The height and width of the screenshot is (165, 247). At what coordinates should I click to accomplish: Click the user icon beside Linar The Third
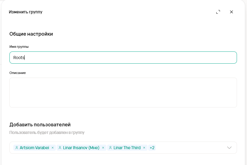[110, 148]
